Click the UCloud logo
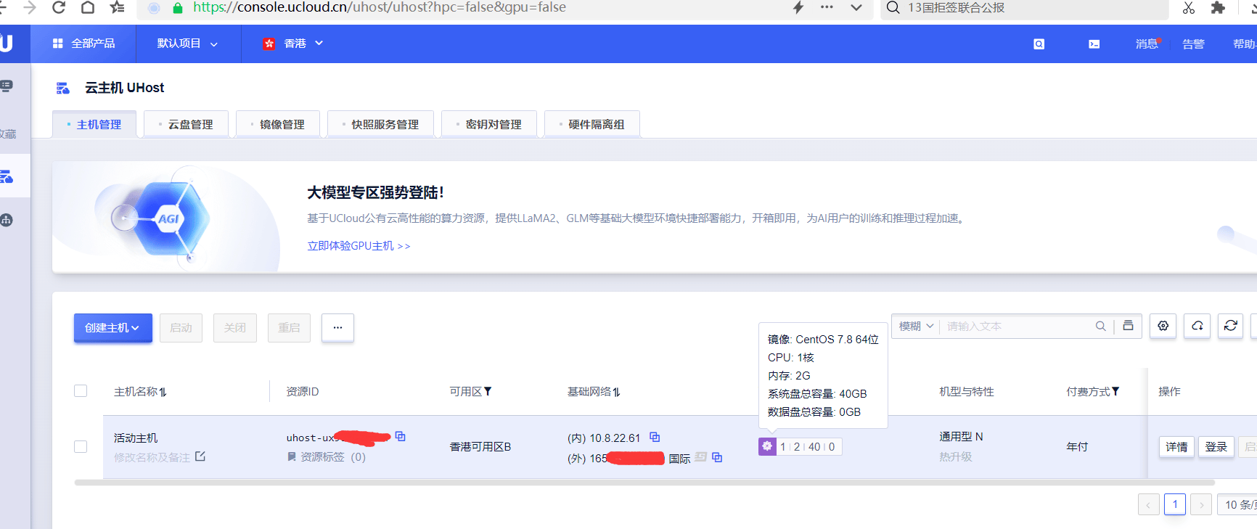1257x529 pixels. 7,44
